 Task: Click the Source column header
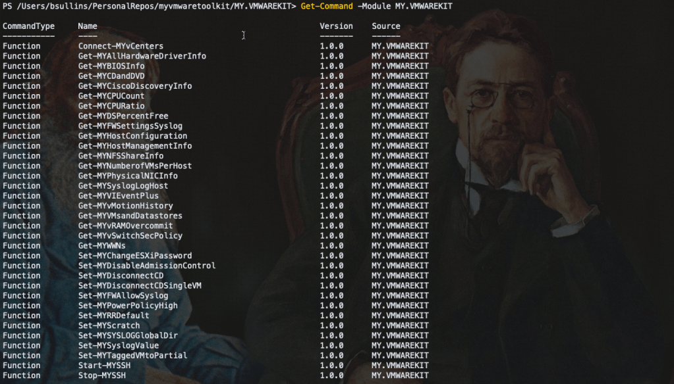point(385,26)
